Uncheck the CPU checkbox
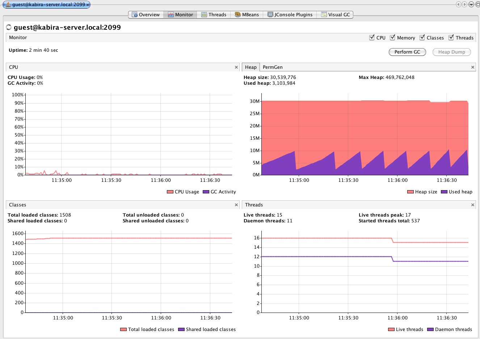 pyautogui.click(x=372, y=38)
